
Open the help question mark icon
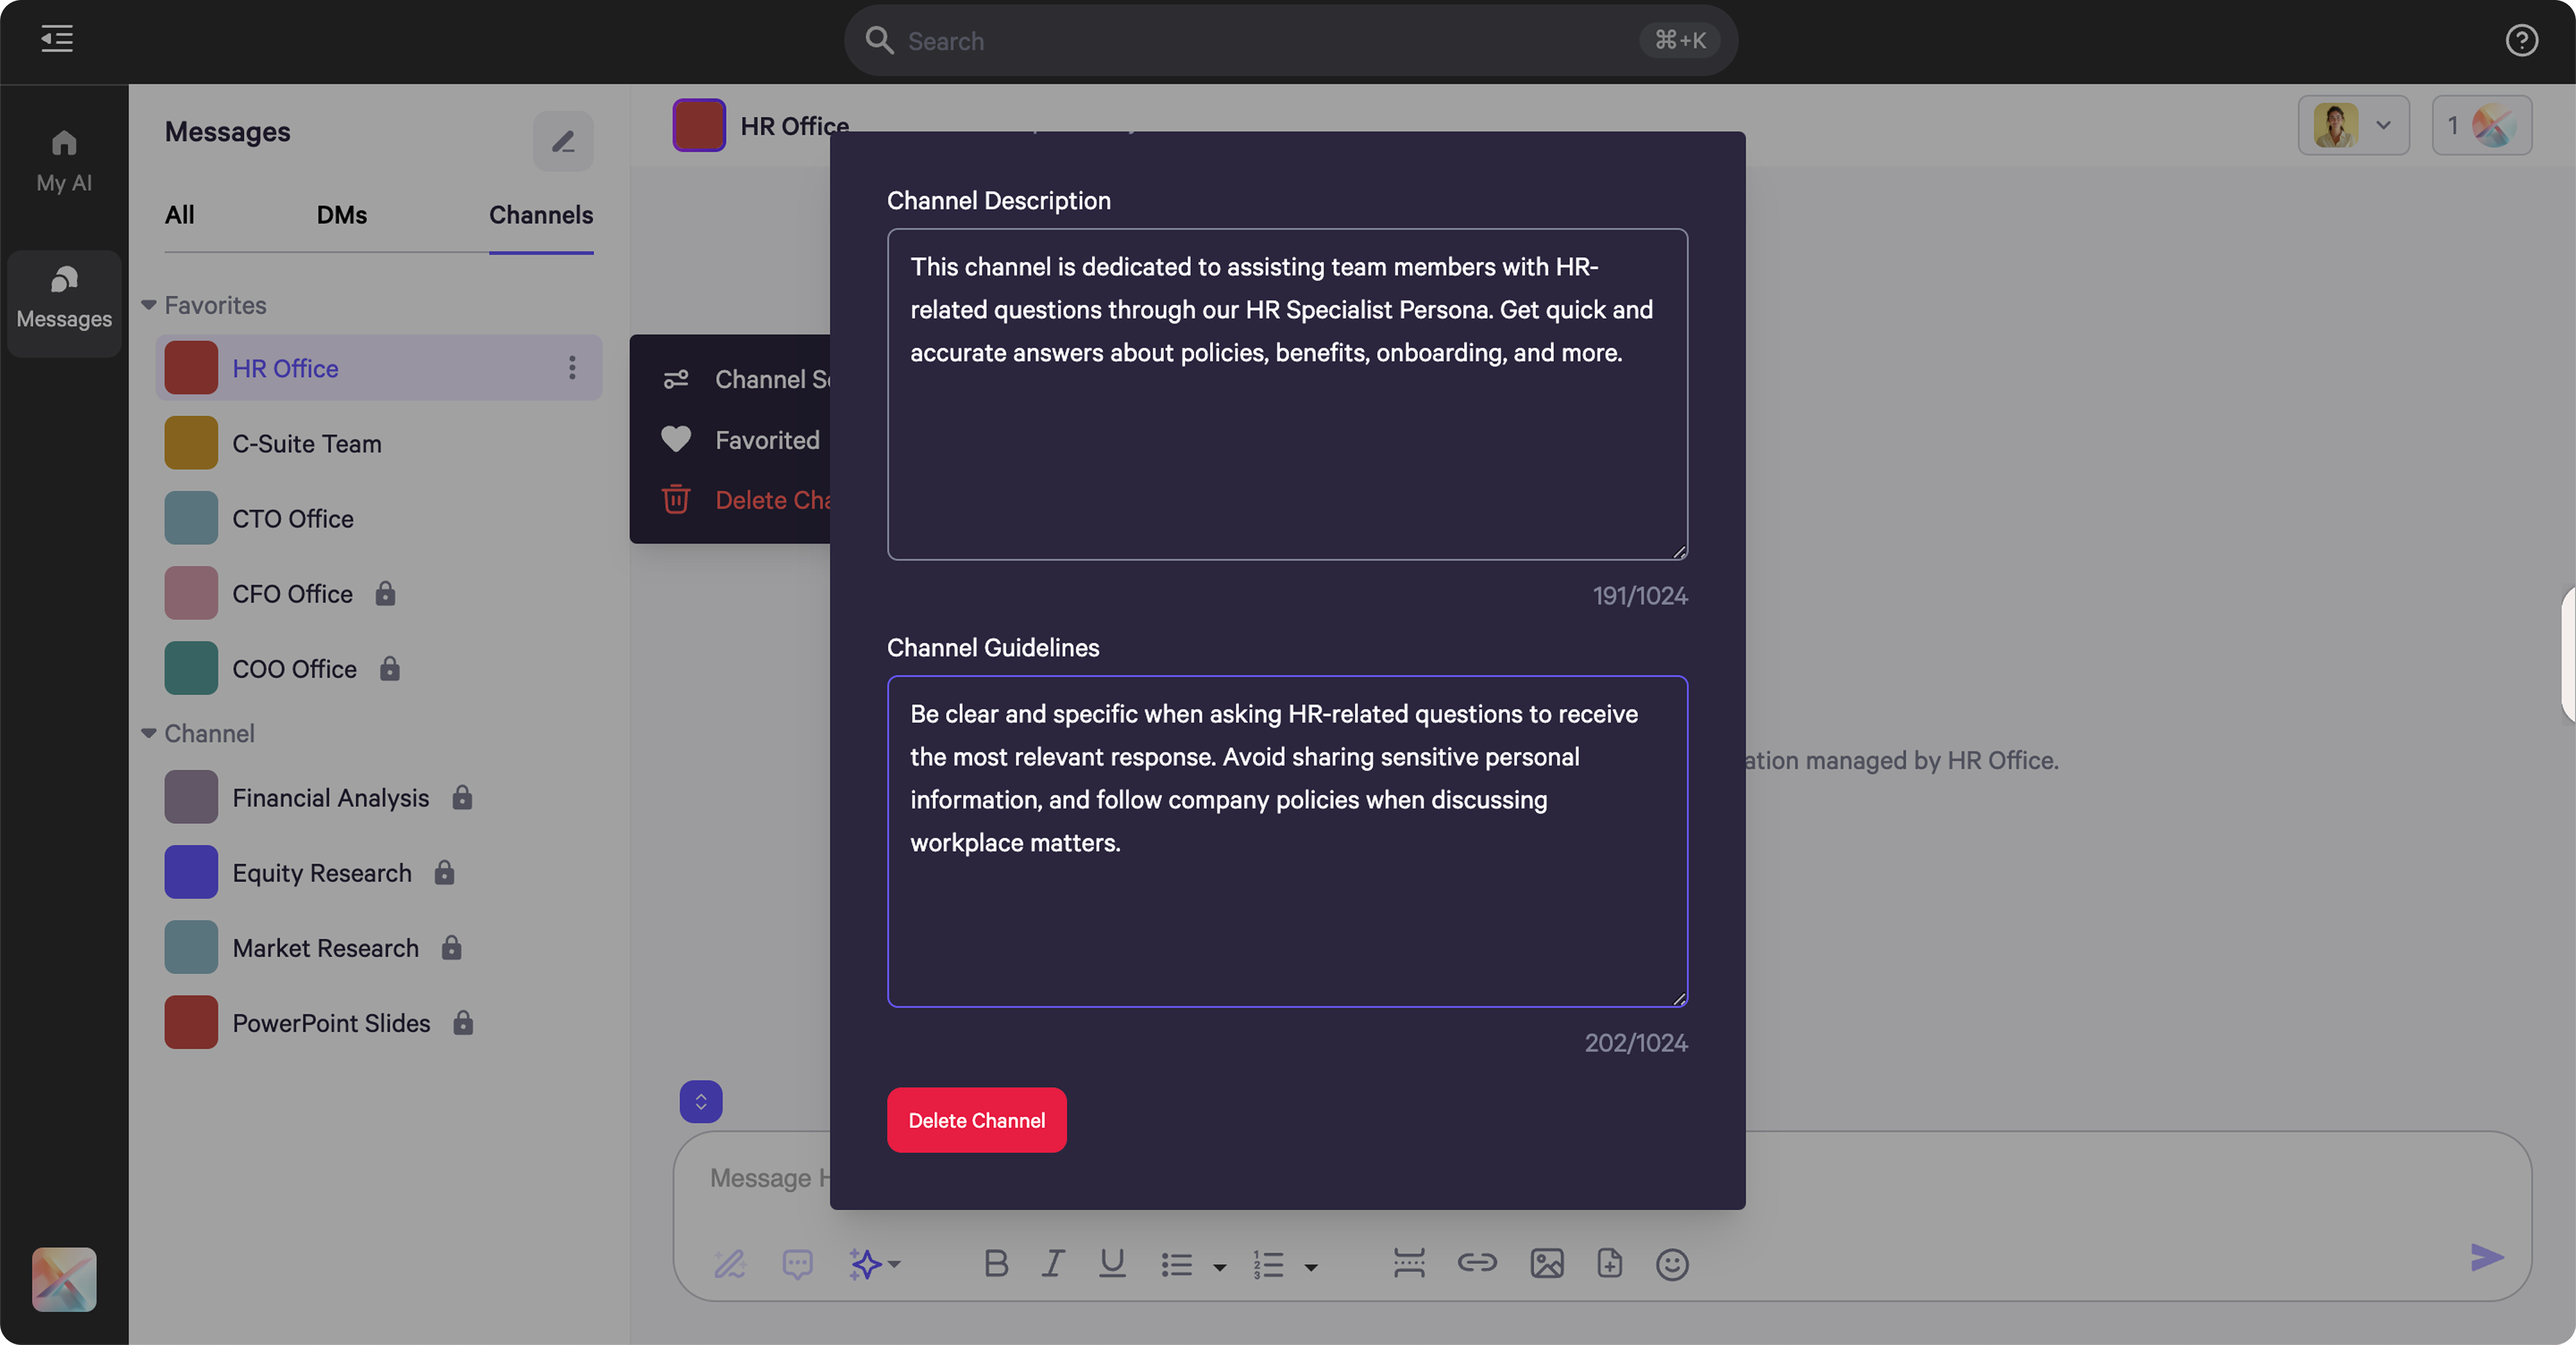(x=2522, y=40)
